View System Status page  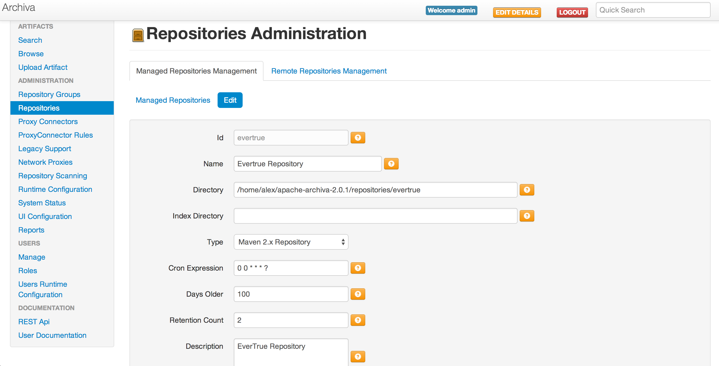coord(42,203)
